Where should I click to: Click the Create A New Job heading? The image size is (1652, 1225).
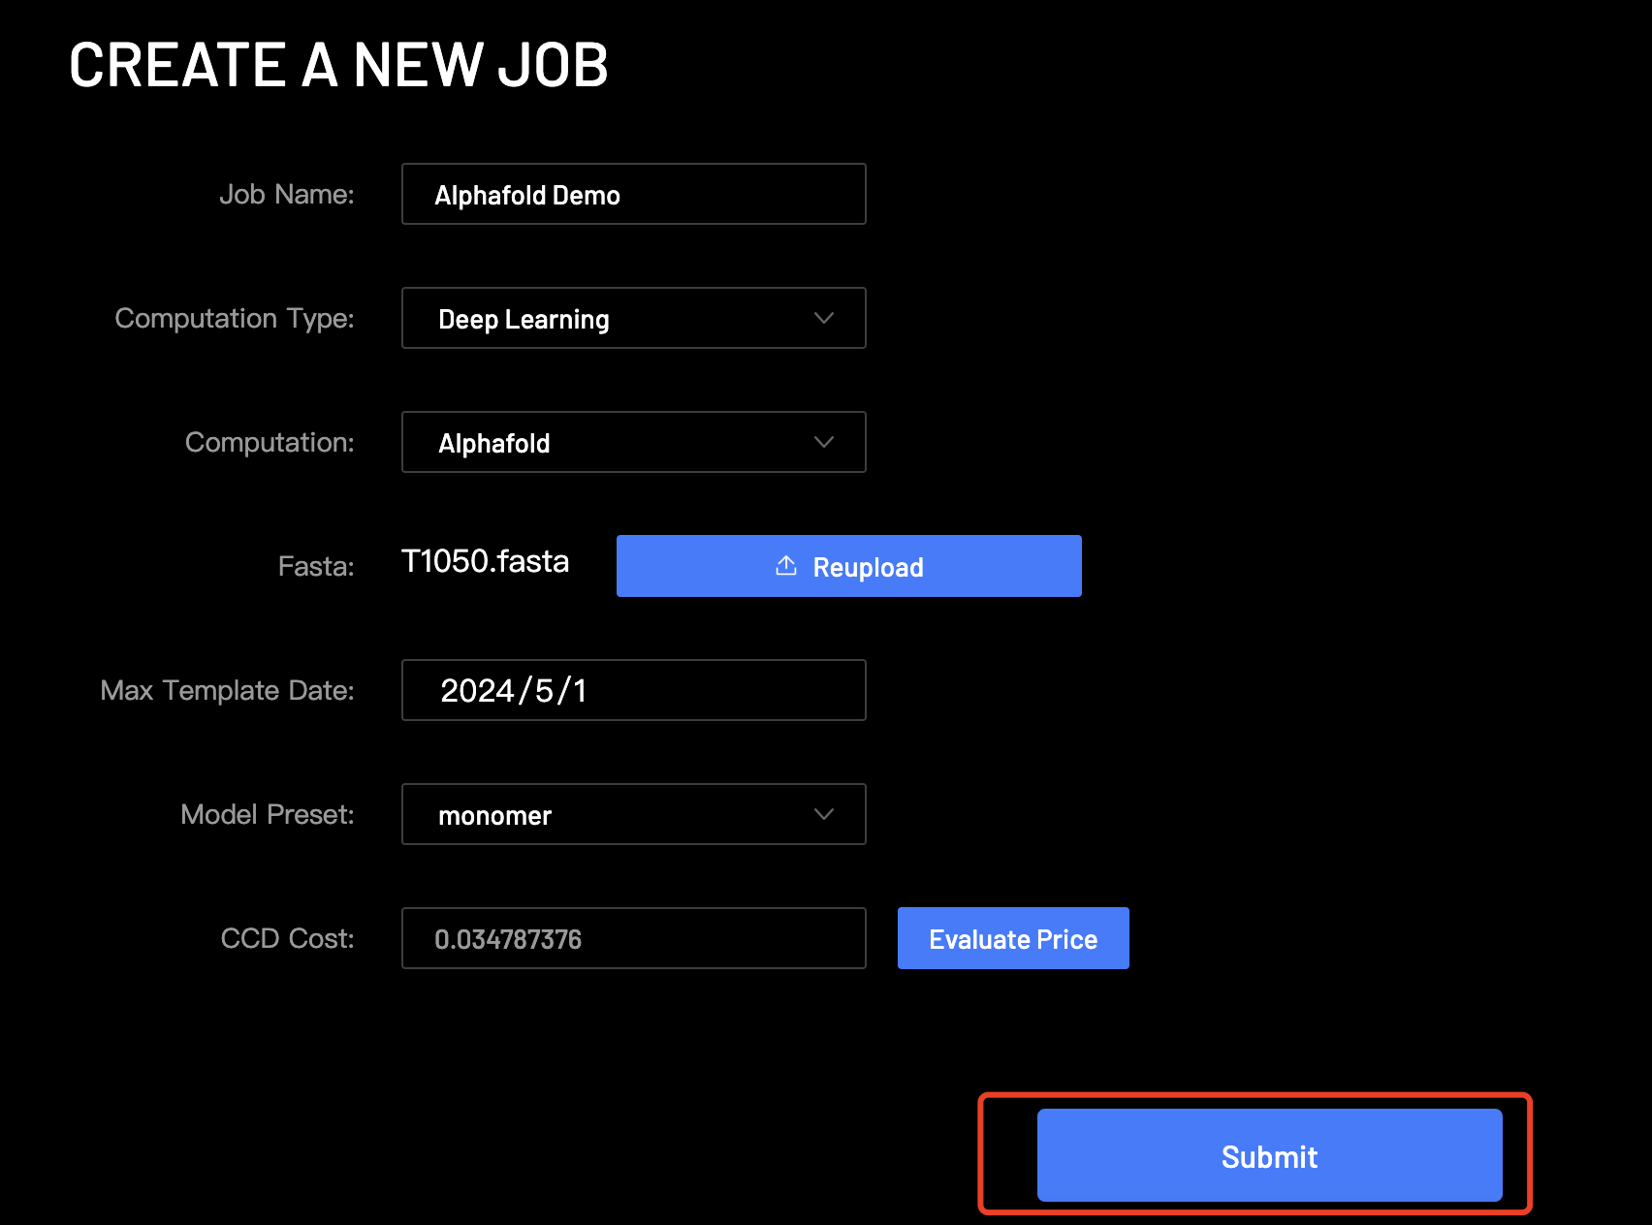338,65
